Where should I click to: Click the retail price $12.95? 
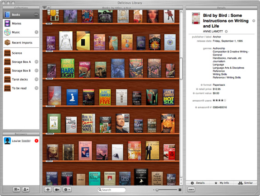pos(217,89)
